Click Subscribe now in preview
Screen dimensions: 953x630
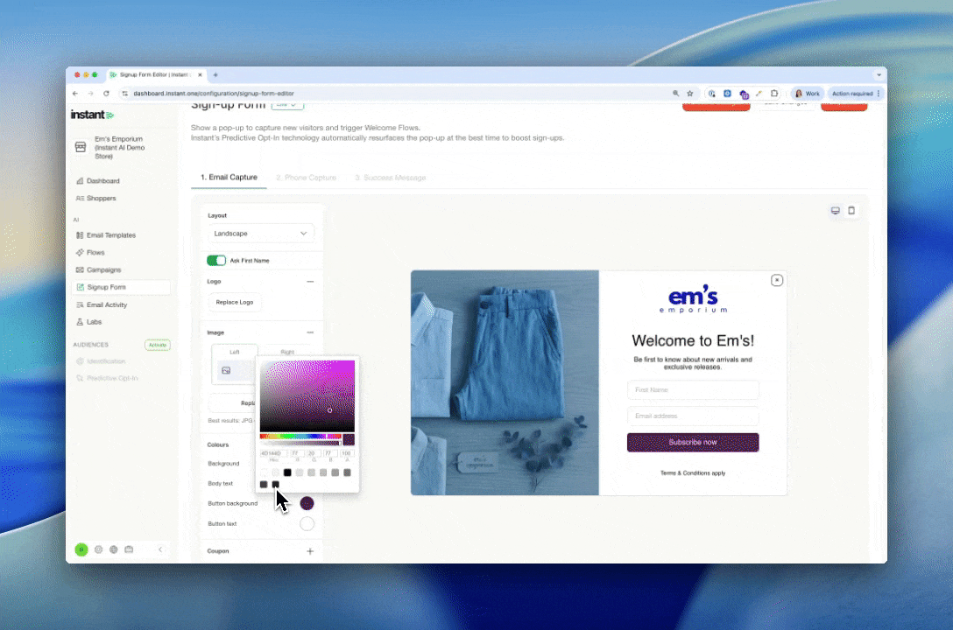(693, 442)
